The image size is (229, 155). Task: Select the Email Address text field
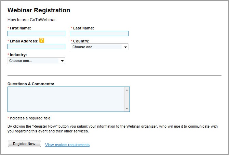pos(36,47)
